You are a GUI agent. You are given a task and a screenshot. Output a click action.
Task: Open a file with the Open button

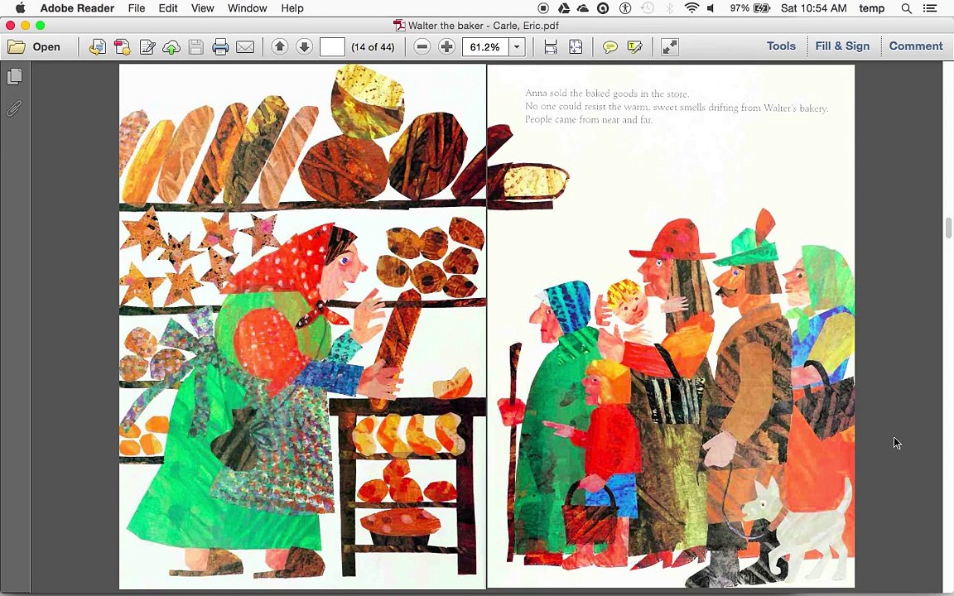[34, 47]
